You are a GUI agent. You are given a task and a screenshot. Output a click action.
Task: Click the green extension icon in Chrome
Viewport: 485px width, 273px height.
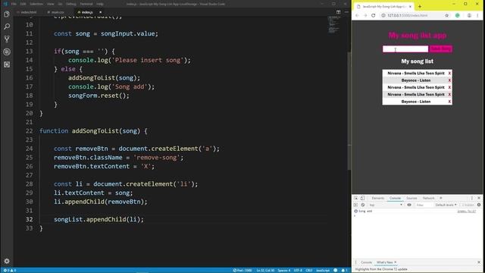point(458,15)
